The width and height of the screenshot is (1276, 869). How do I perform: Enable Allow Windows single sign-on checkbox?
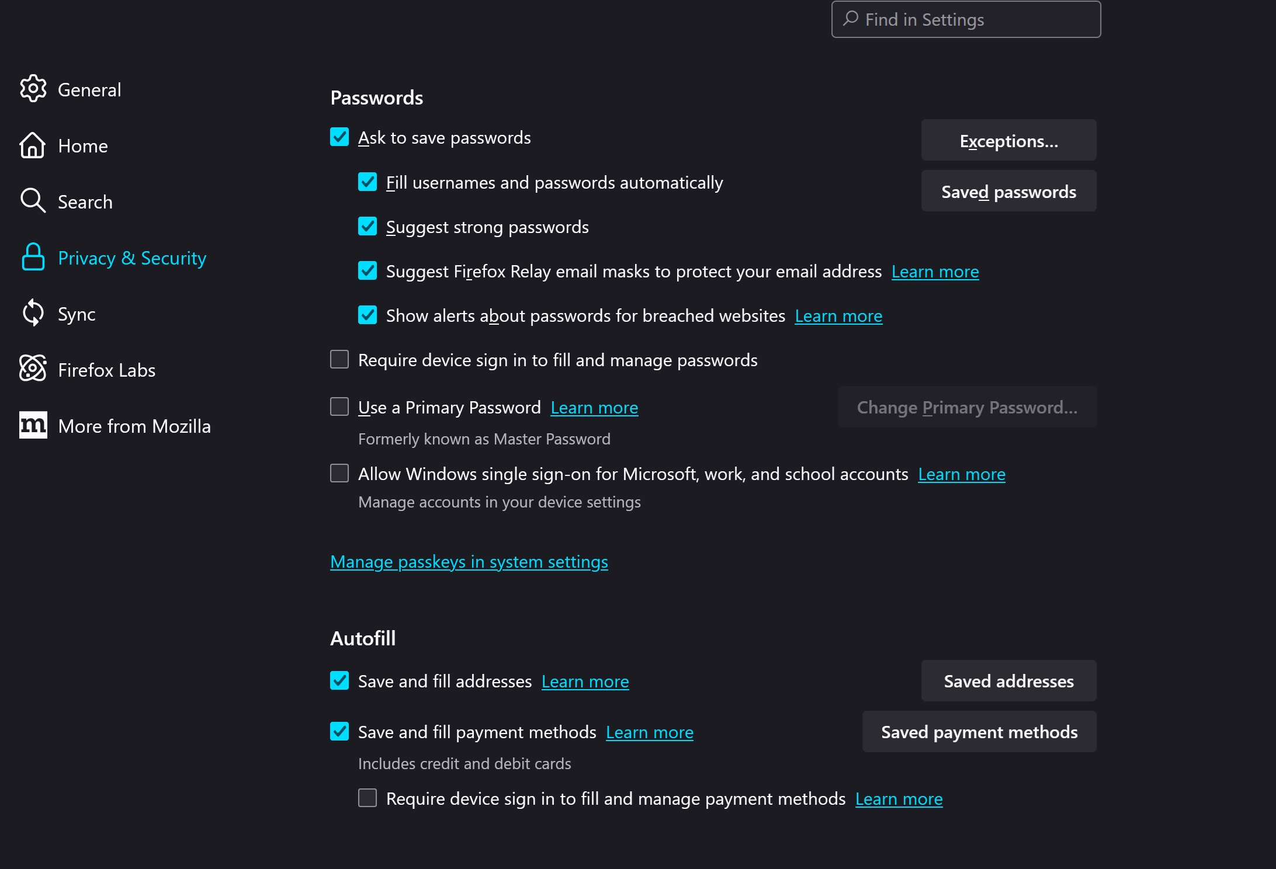pos(339,473)
